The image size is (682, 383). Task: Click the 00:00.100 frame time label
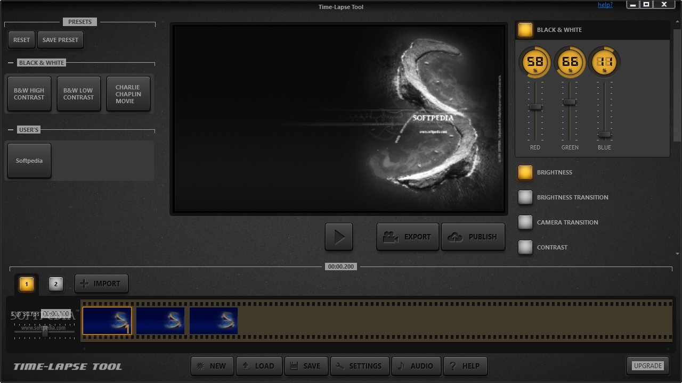click(56, 314)
